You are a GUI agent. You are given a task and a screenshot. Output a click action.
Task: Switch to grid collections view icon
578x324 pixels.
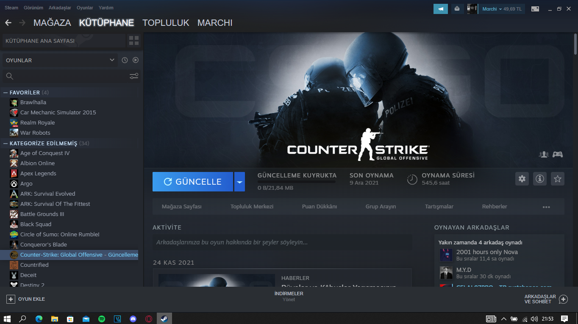(134, 41)
